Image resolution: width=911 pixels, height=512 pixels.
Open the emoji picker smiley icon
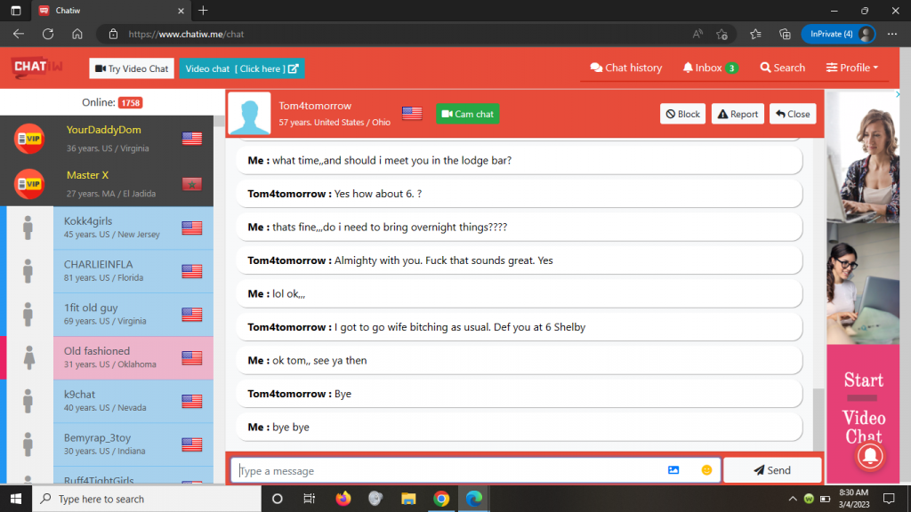[x=706, y=470]
